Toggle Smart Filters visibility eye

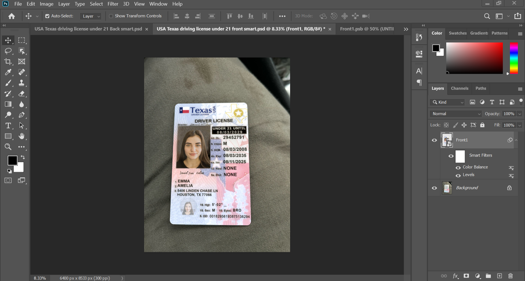(x=451, y=156)
